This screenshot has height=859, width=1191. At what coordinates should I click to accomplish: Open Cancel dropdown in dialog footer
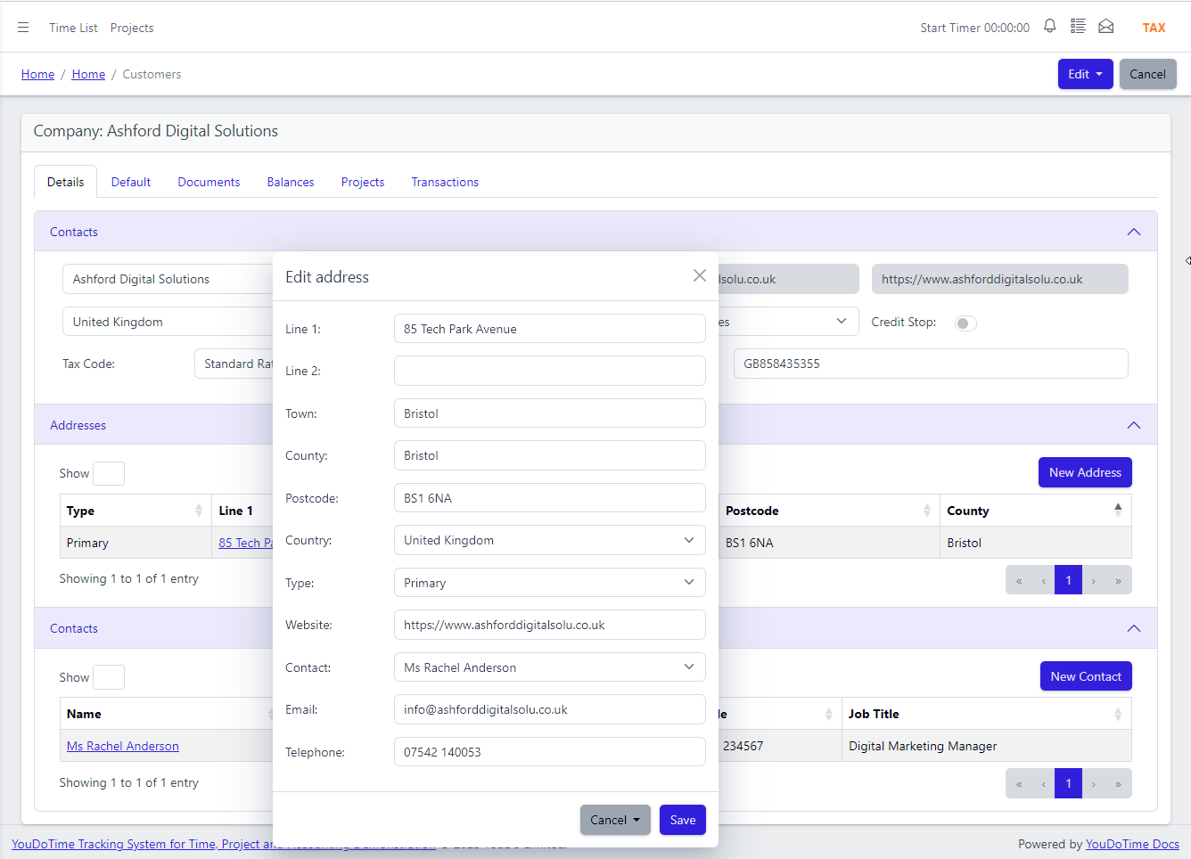pos(615,820)
